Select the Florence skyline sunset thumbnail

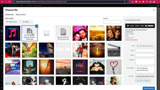click(63, 67)
